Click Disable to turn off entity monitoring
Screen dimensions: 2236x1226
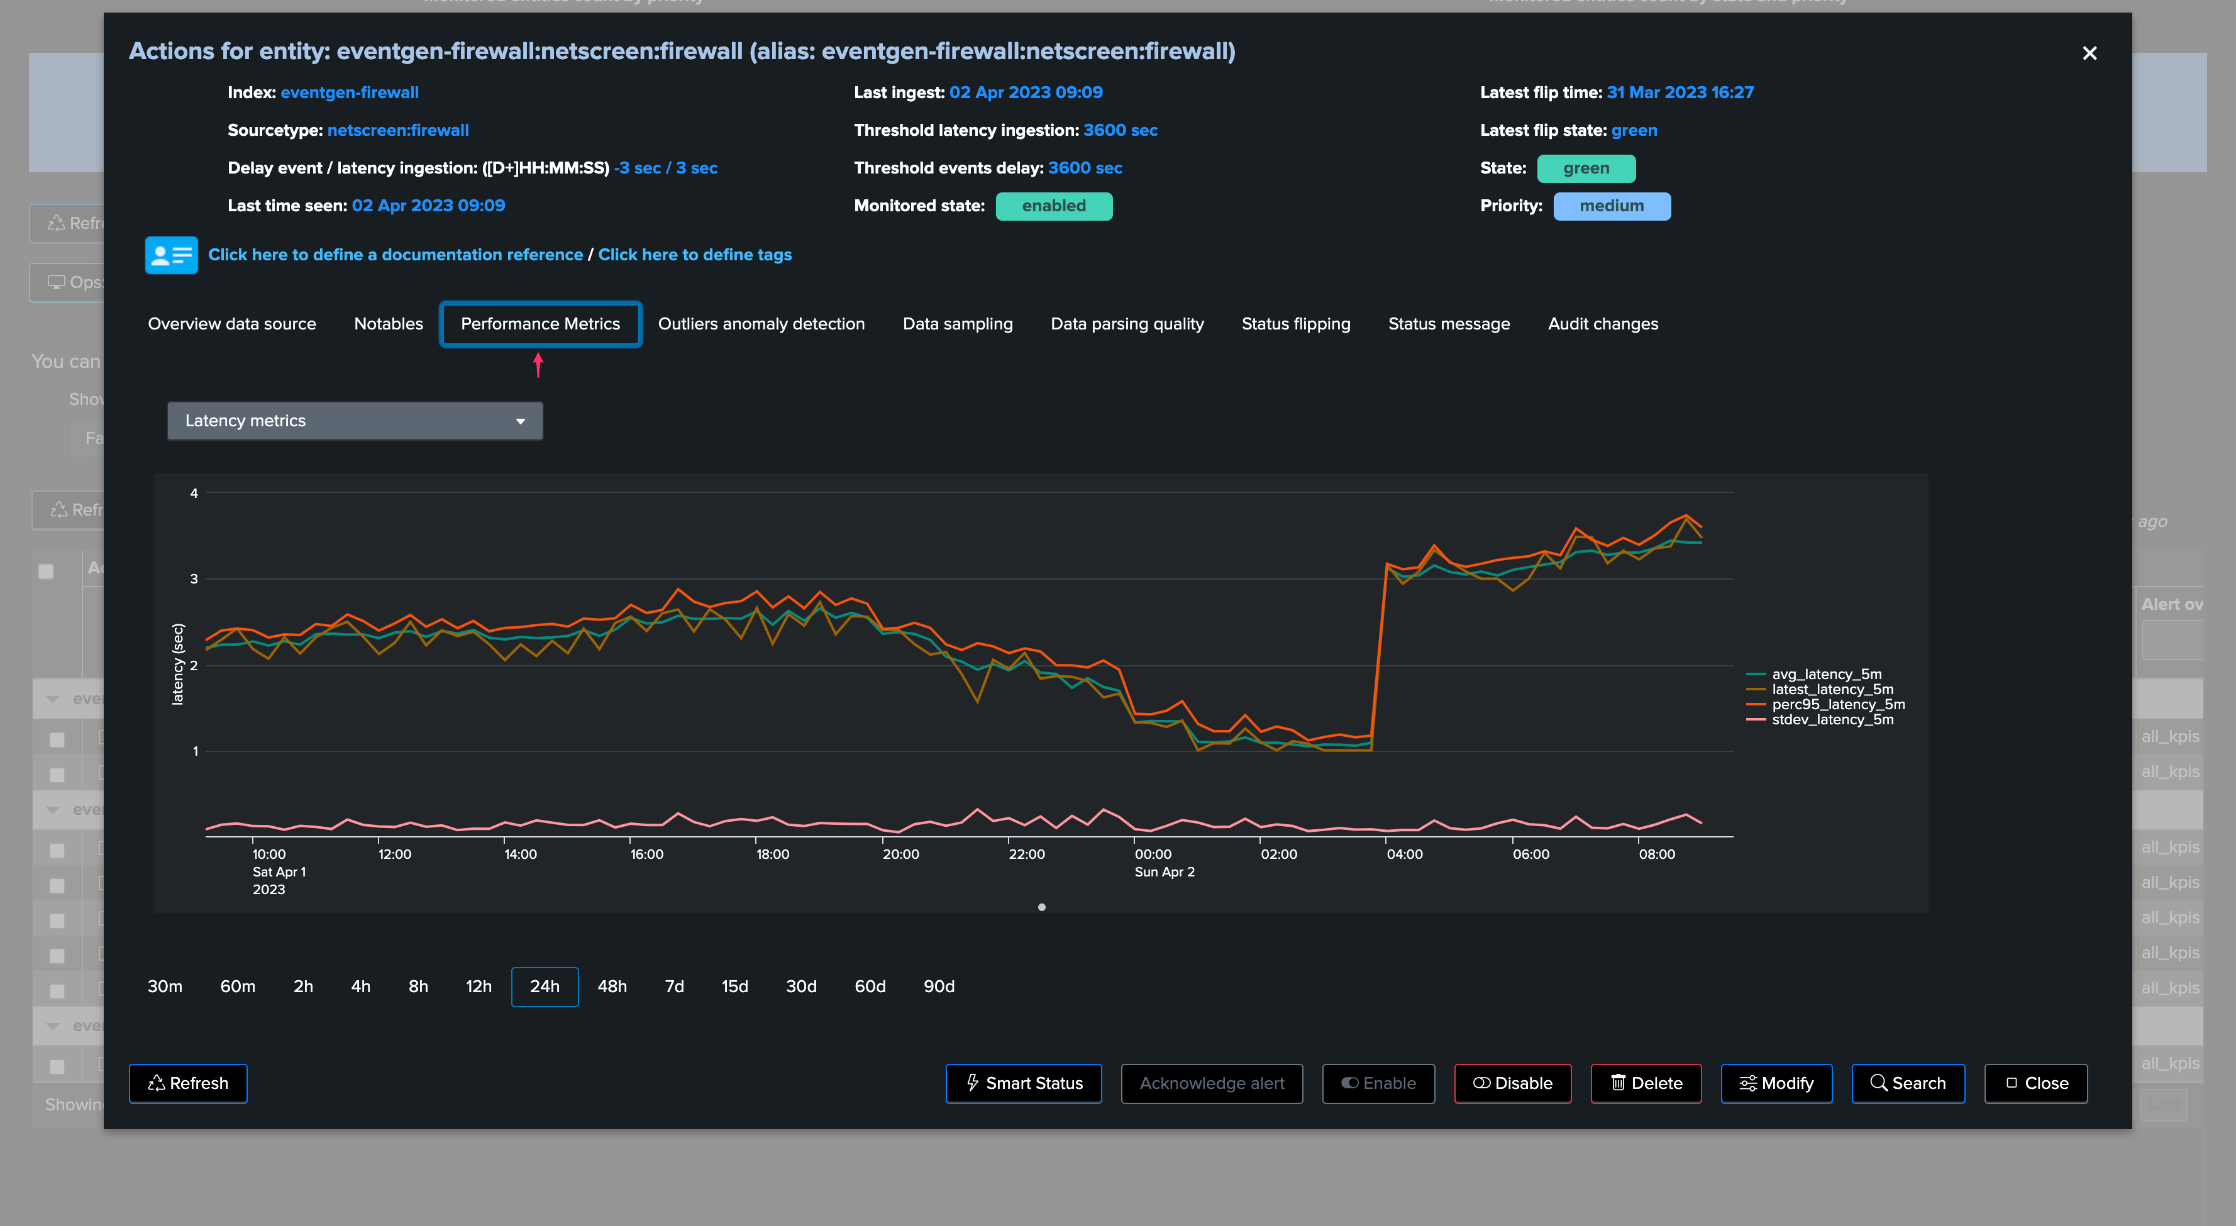point(1512,1083)
